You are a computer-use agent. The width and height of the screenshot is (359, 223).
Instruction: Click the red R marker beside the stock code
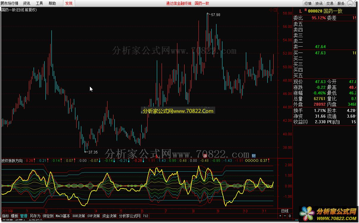coord(305,10)
